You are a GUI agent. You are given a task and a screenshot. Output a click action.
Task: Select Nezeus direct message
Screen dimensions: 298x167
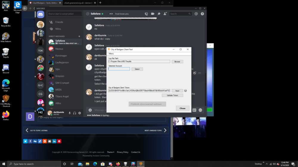click(x=65, y=49)
